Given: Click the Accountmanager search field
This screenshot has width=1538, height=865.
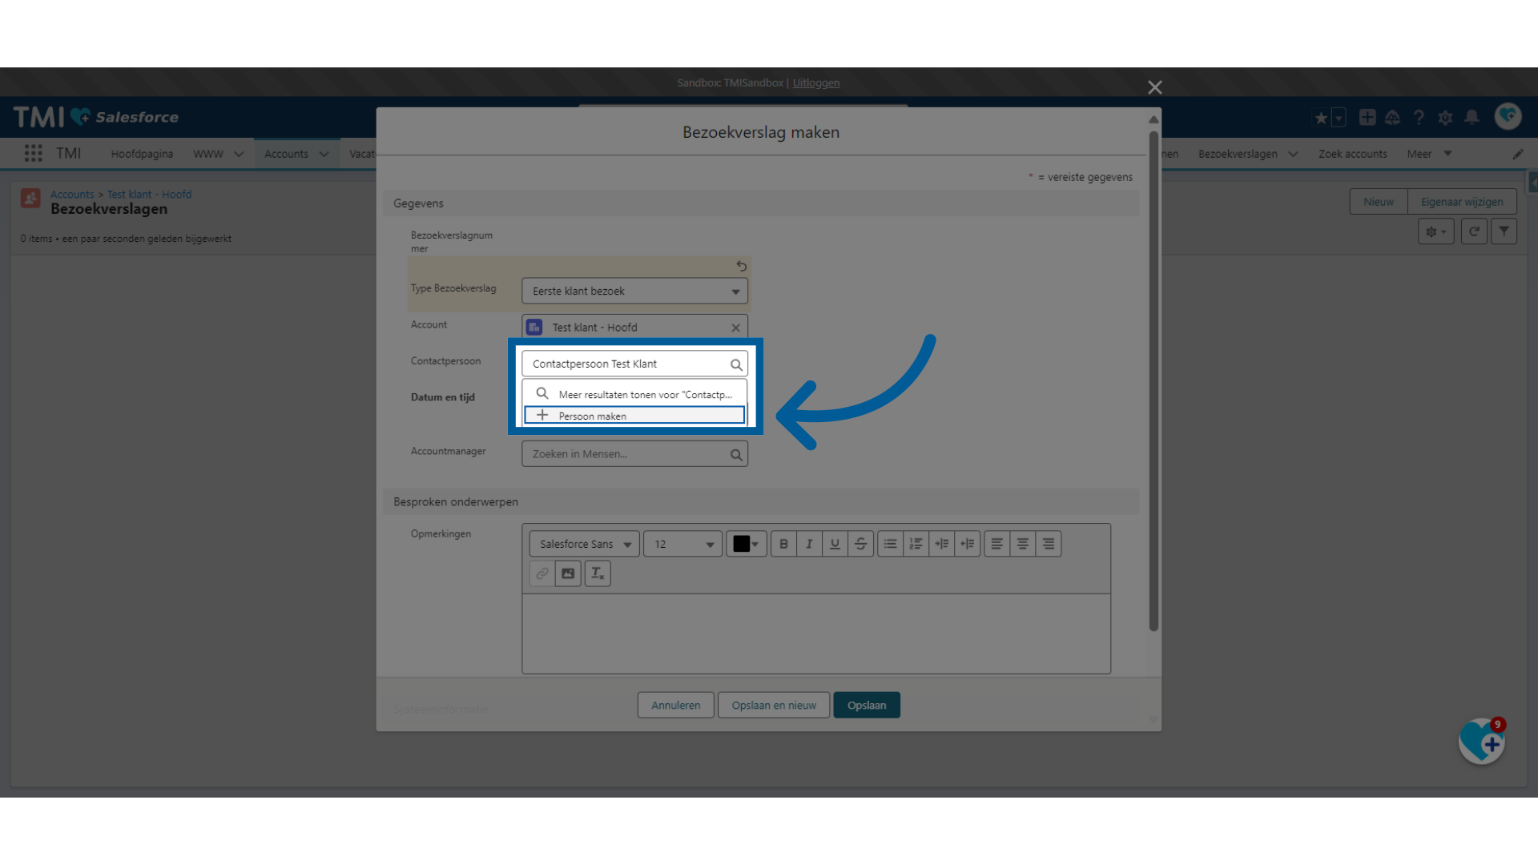Looking at the screenshot, I should pyautogui.click(x=634, y=454).
